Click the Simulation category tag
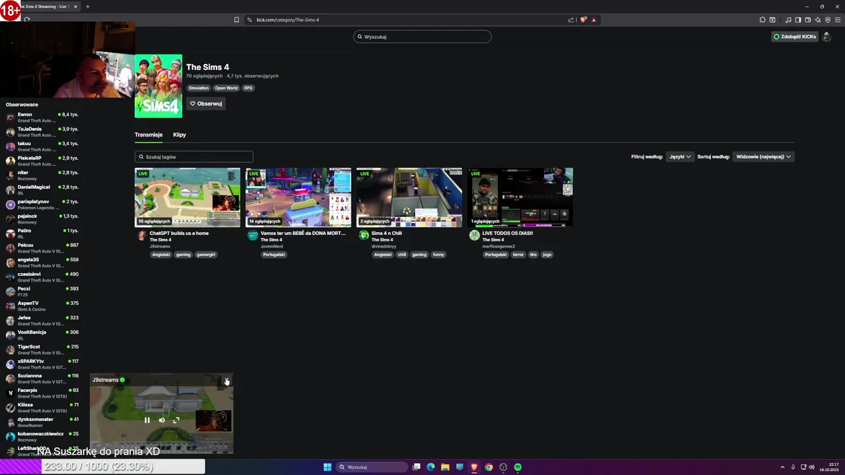 tap(198, 88)
